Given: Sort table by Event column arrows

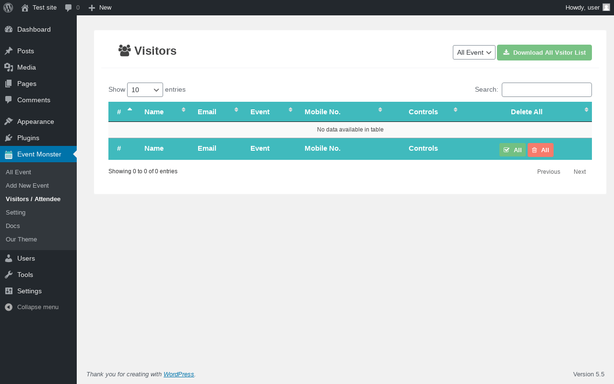Looking at the screenshot, I should [290, 110].
